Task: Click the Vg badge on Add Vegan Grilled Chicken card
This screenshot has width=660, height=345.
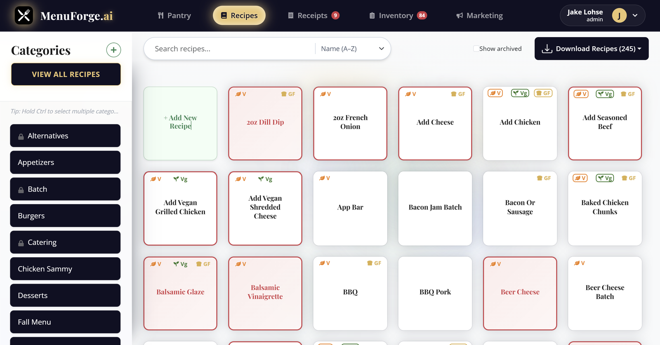Action: [x=181, y=179]
